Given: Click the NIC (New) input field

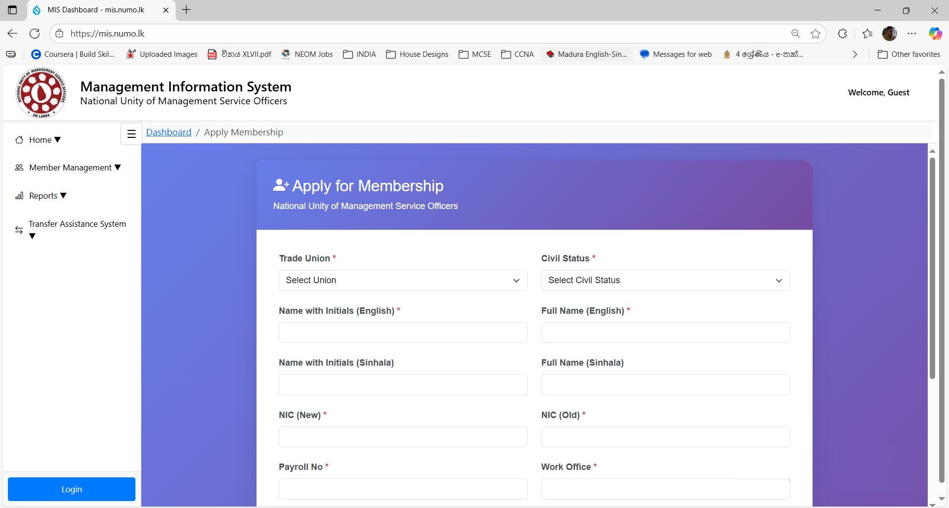Looking at the screenshot, I should click(x=403, y=437).
